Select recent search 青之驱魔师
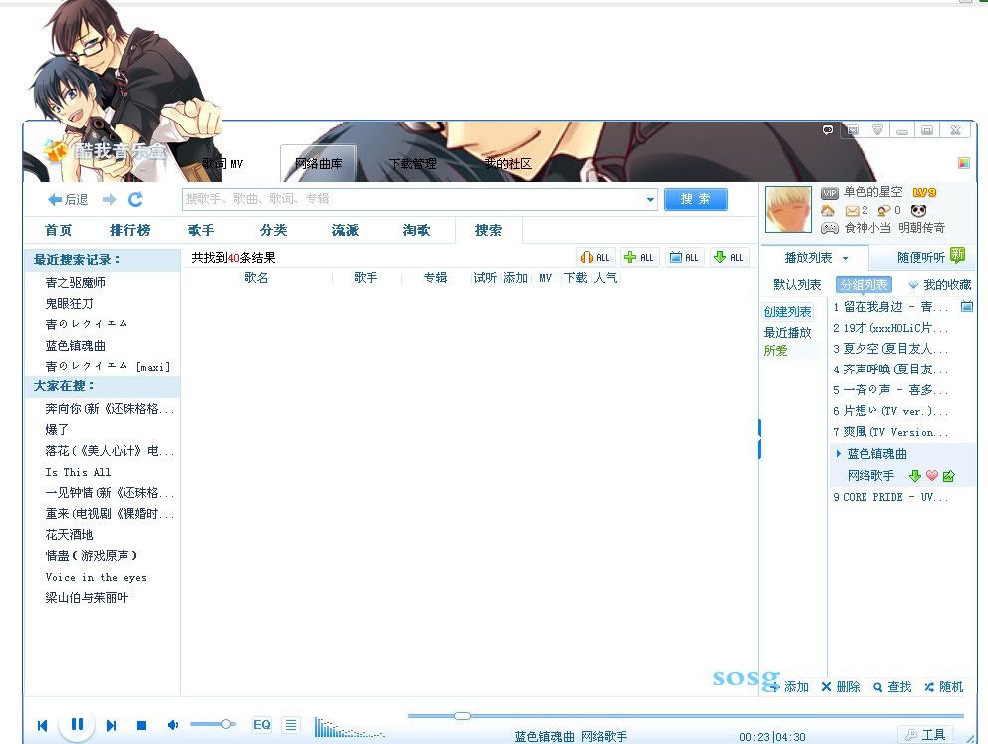988x744 pixels. [76, 282]
